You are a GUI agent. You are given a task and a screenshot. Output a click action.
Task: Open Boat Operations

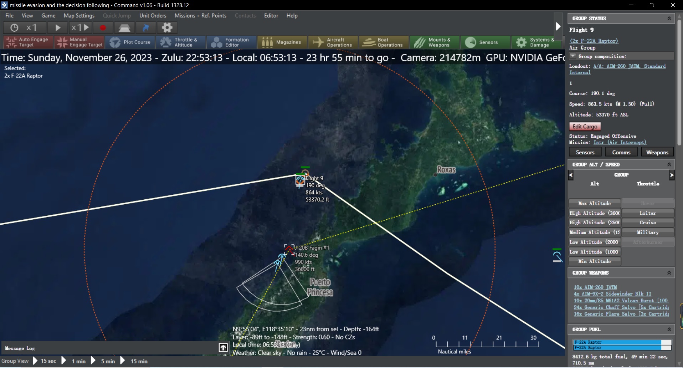[384, 42]
